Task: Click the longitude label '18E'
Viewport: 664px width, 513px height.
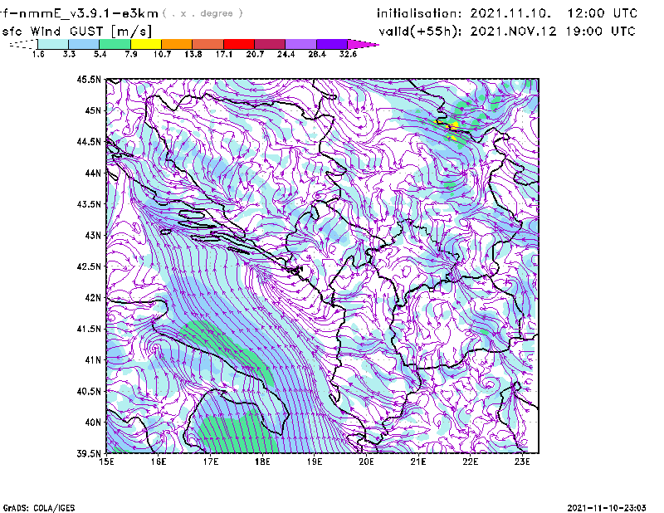Action: pos(262,462)
